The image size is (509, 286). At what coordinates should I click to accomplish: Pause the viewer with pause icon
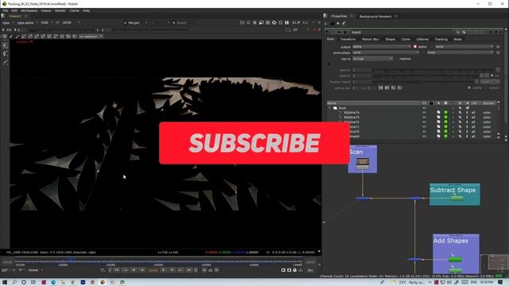coord(287,23)
